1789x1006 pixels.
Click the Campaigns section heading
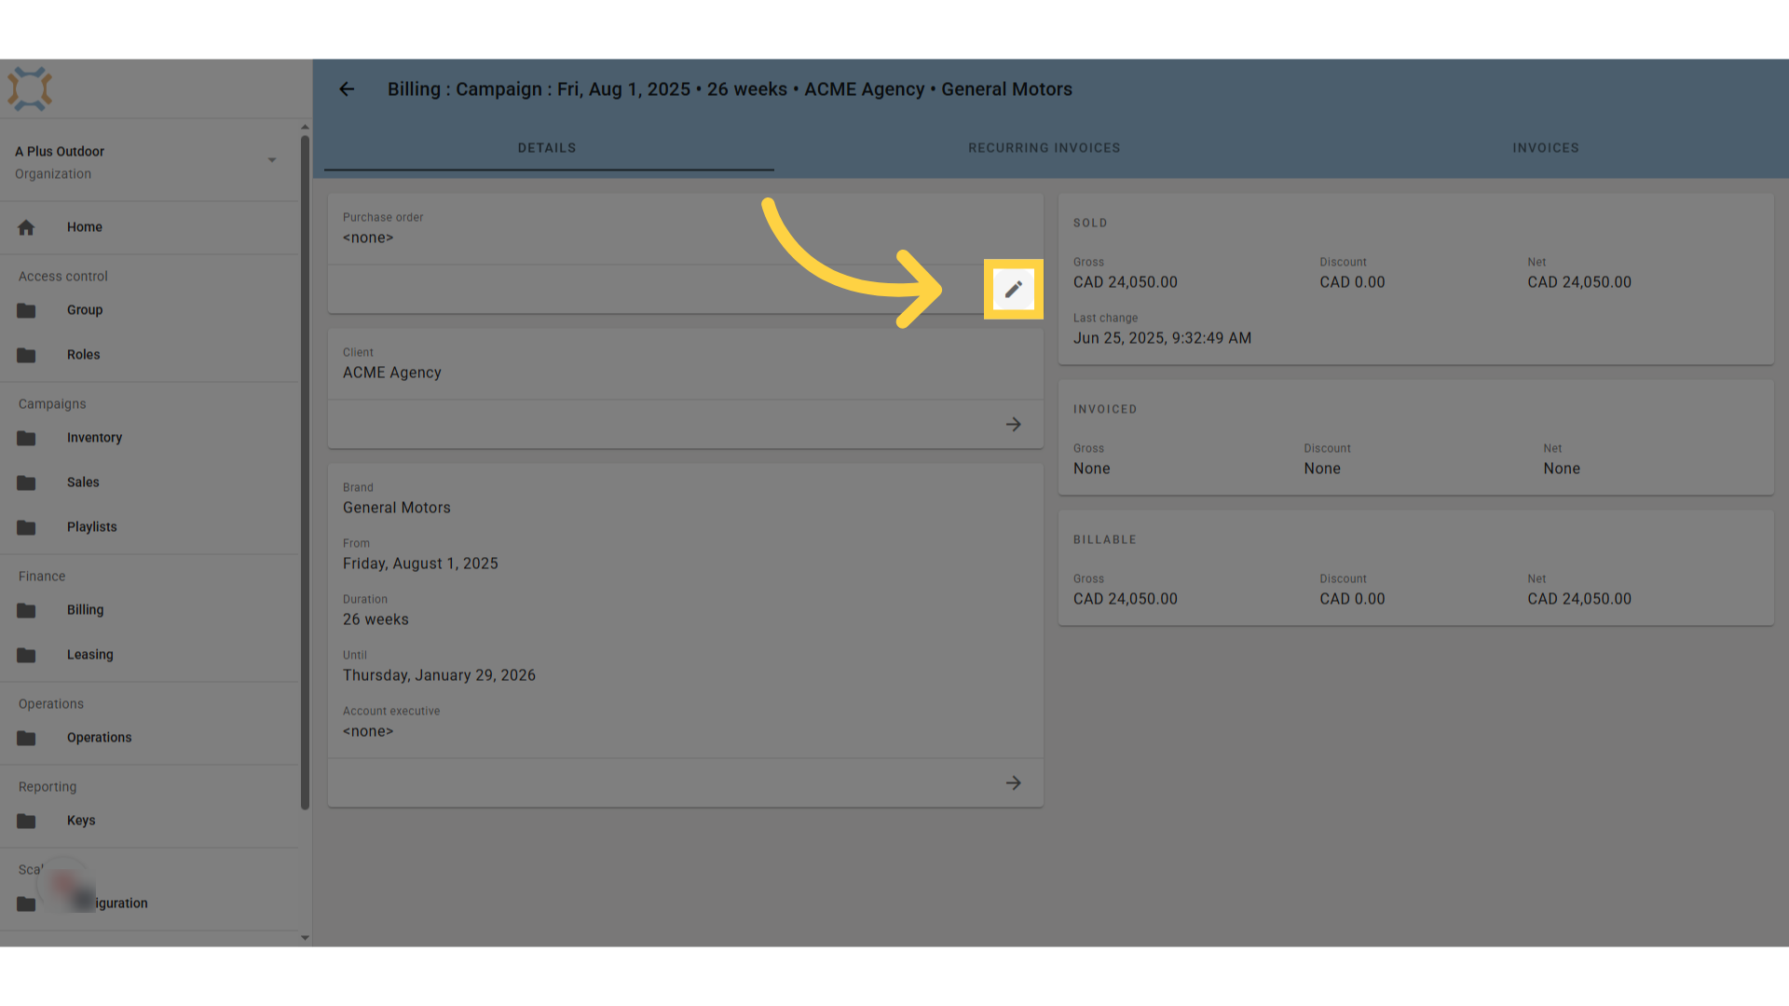(x=52, y=404)
